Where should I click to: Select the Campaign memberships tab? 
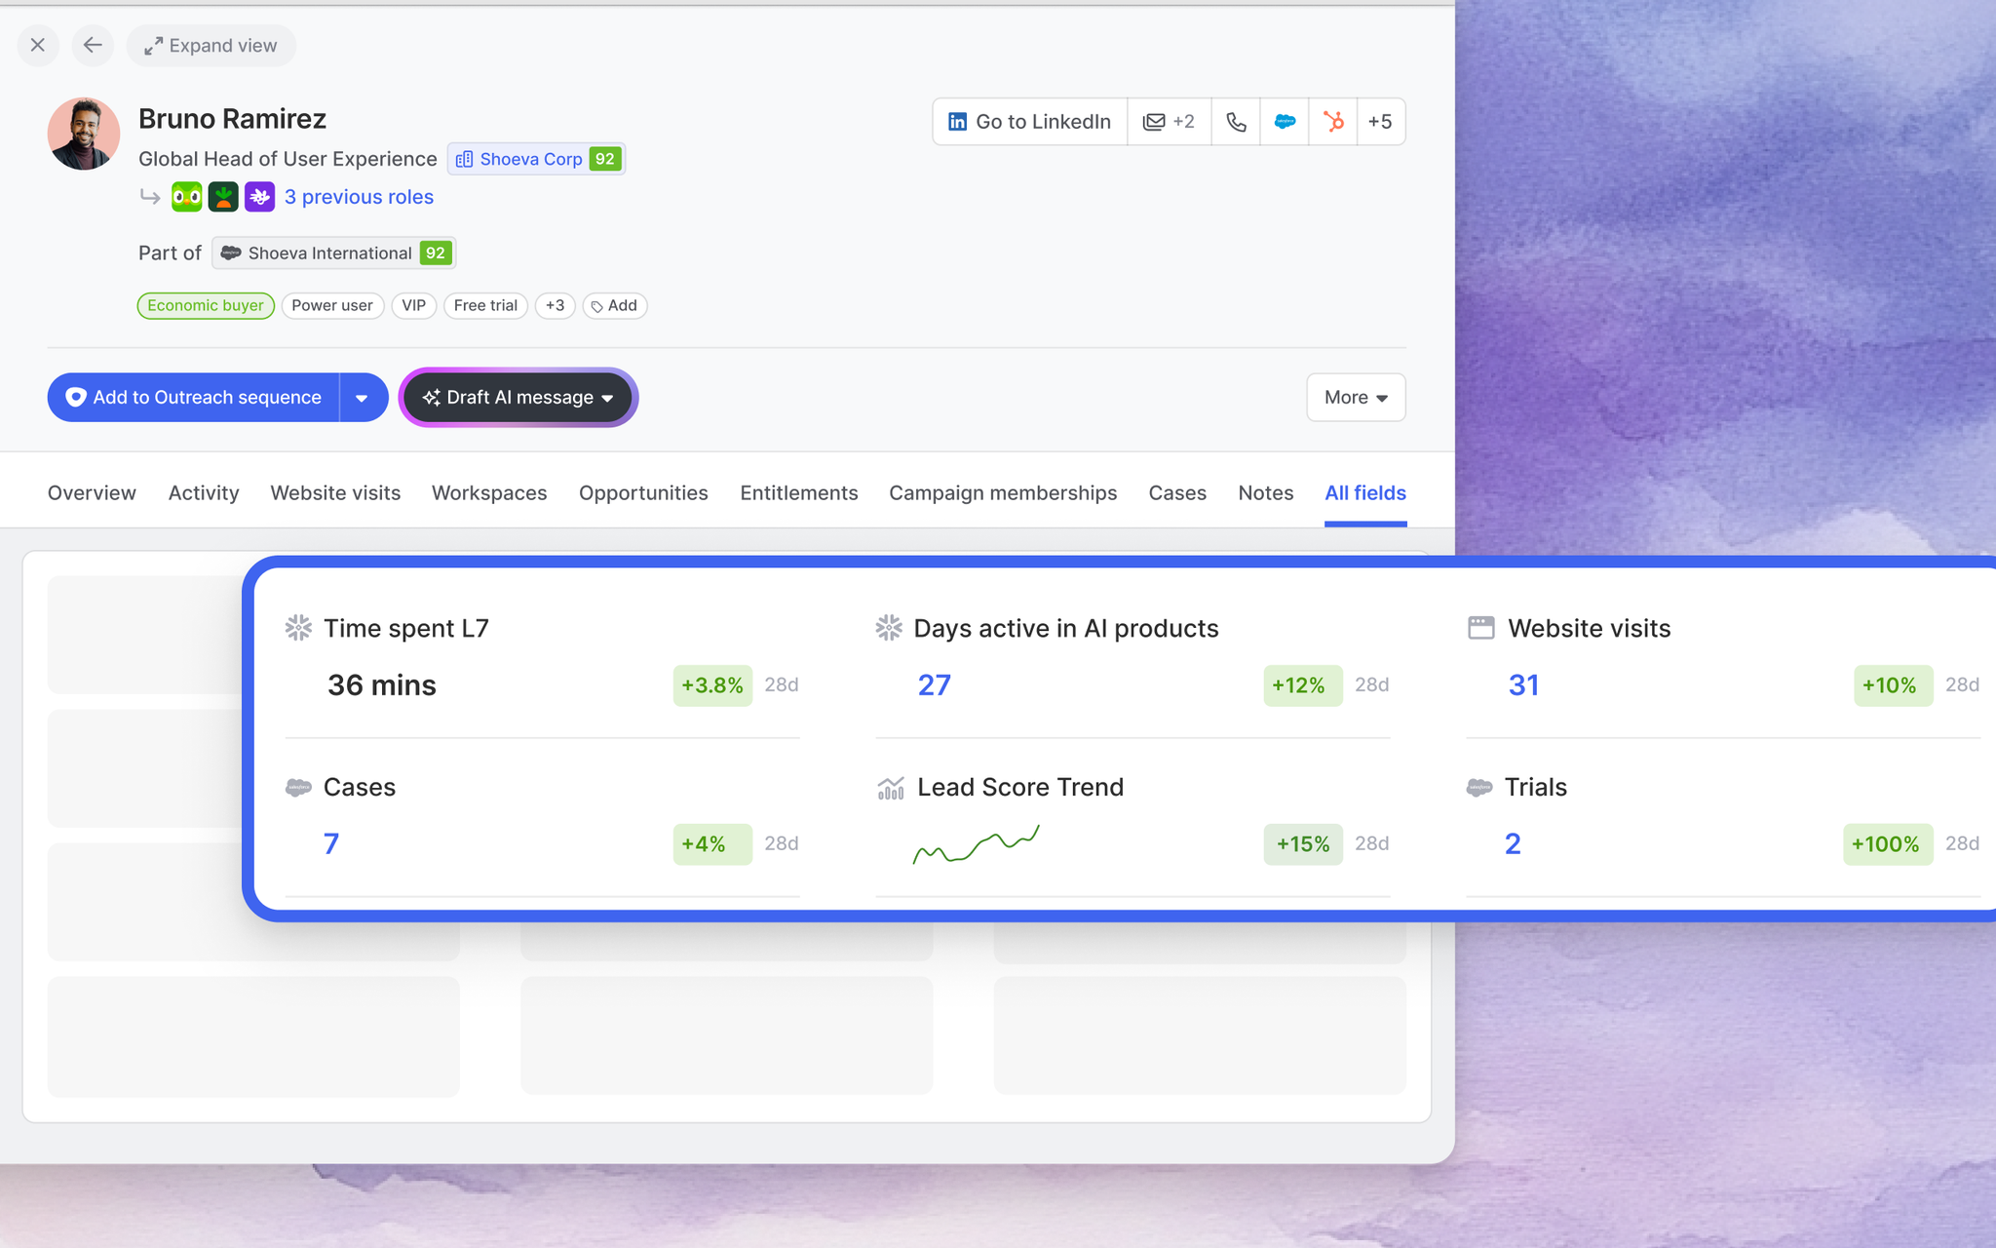click(1003, 493)
